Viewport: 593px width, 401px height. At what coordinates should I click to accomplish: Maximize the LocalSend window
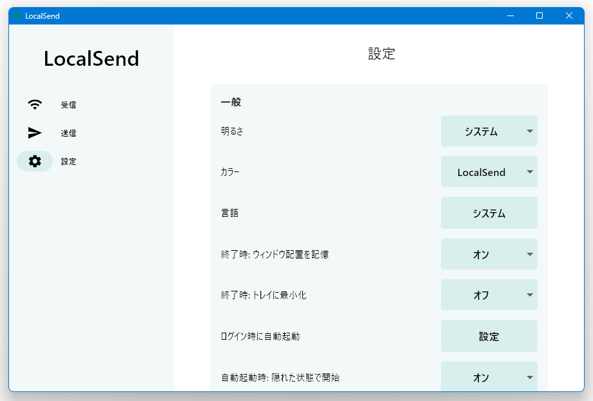click(x=540, y=15)
